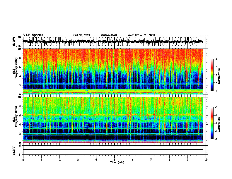Click time axis tick label '7'

(x=151, y=160)
